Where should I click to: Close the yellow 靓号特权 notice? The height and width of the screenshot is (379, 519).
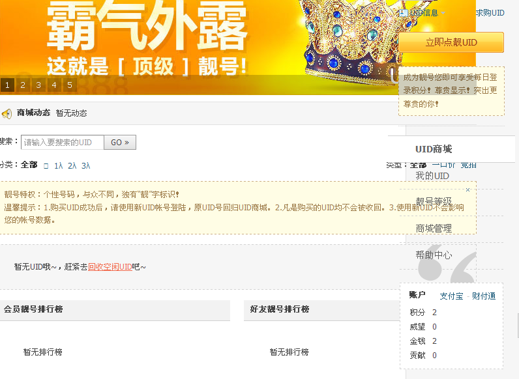467,189
